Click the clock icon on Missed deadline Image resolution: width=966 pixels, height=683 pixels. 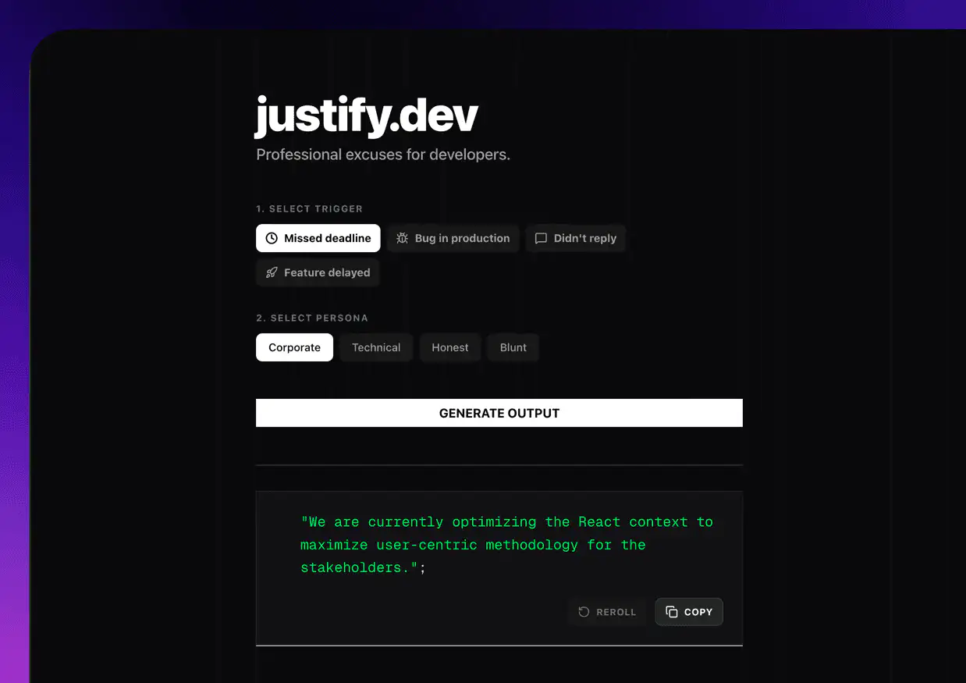point(271,238)
